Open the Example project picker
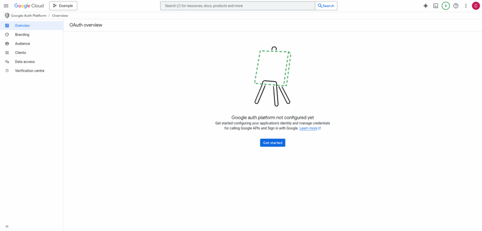The height and width of the screenshot is (231, 482). coord(63,6)
